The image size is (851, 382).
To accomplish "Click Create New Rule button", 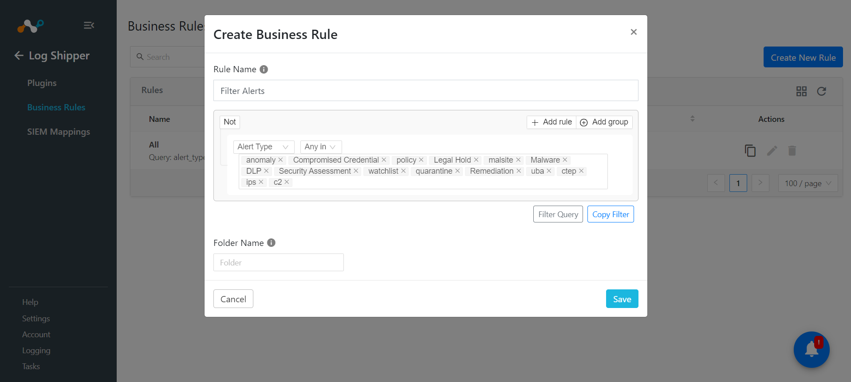I will click(x=803, y=57).
